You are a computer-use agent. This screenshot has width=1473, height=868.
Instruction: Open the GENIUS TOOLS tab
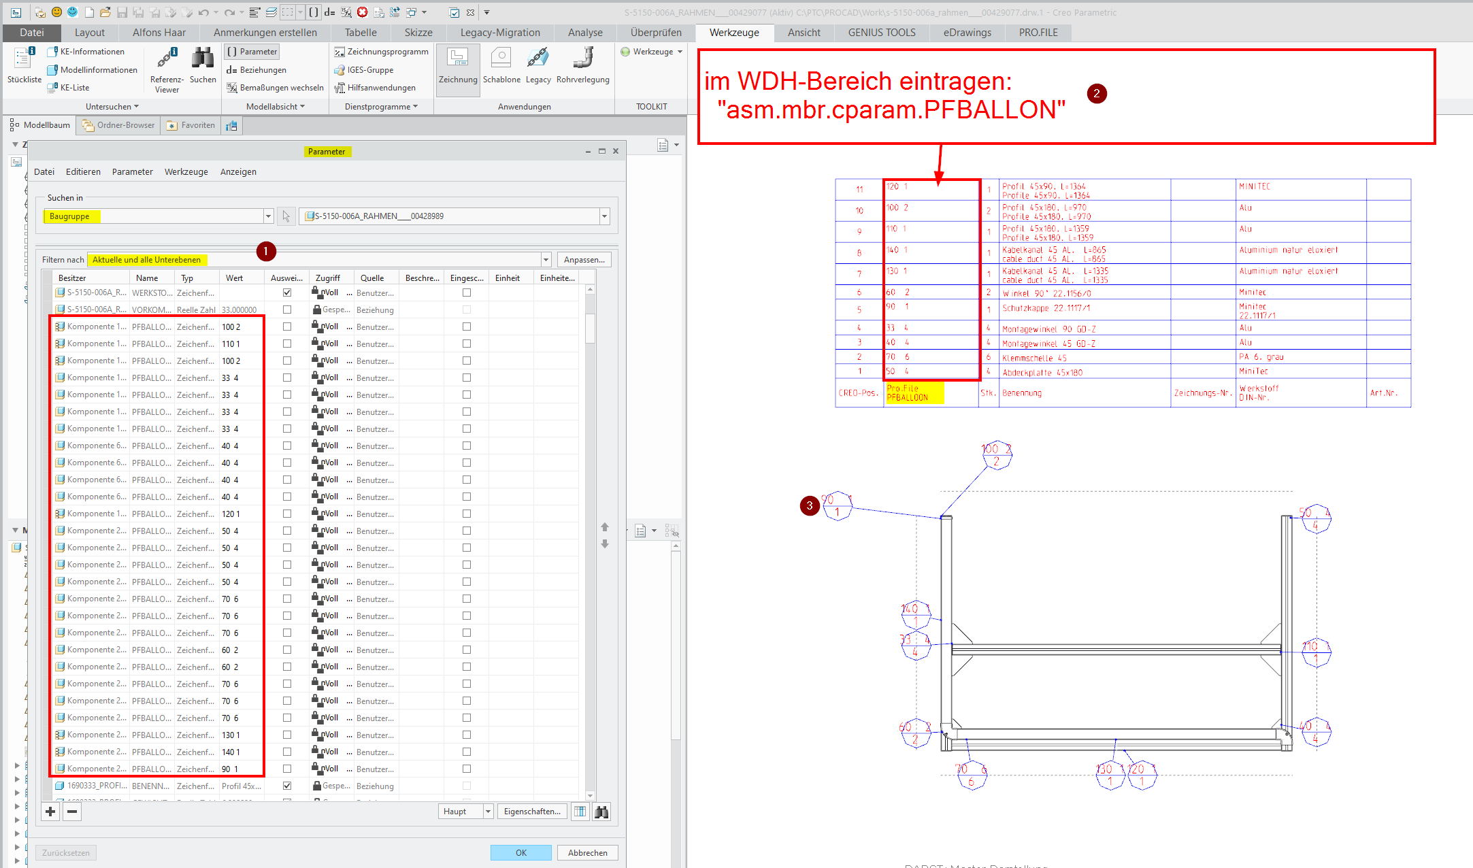pyautogui.click(x=882, y=33)
